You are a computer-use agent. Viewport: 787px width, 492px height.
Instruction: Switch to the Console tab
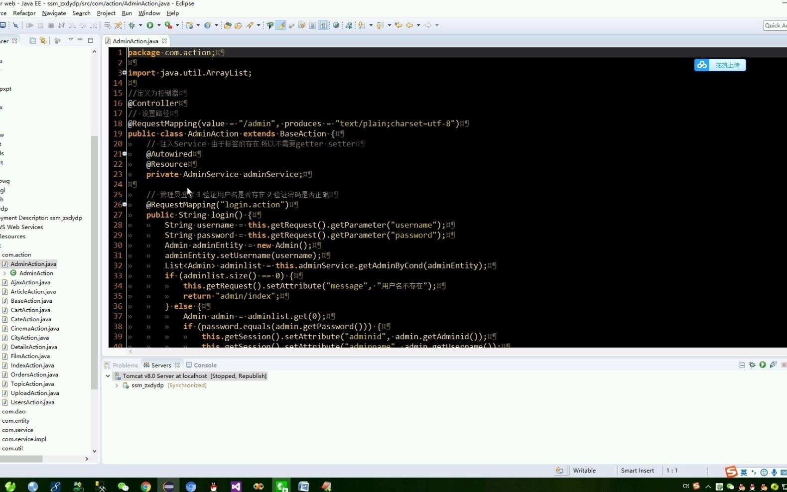[x=201, y=365]
